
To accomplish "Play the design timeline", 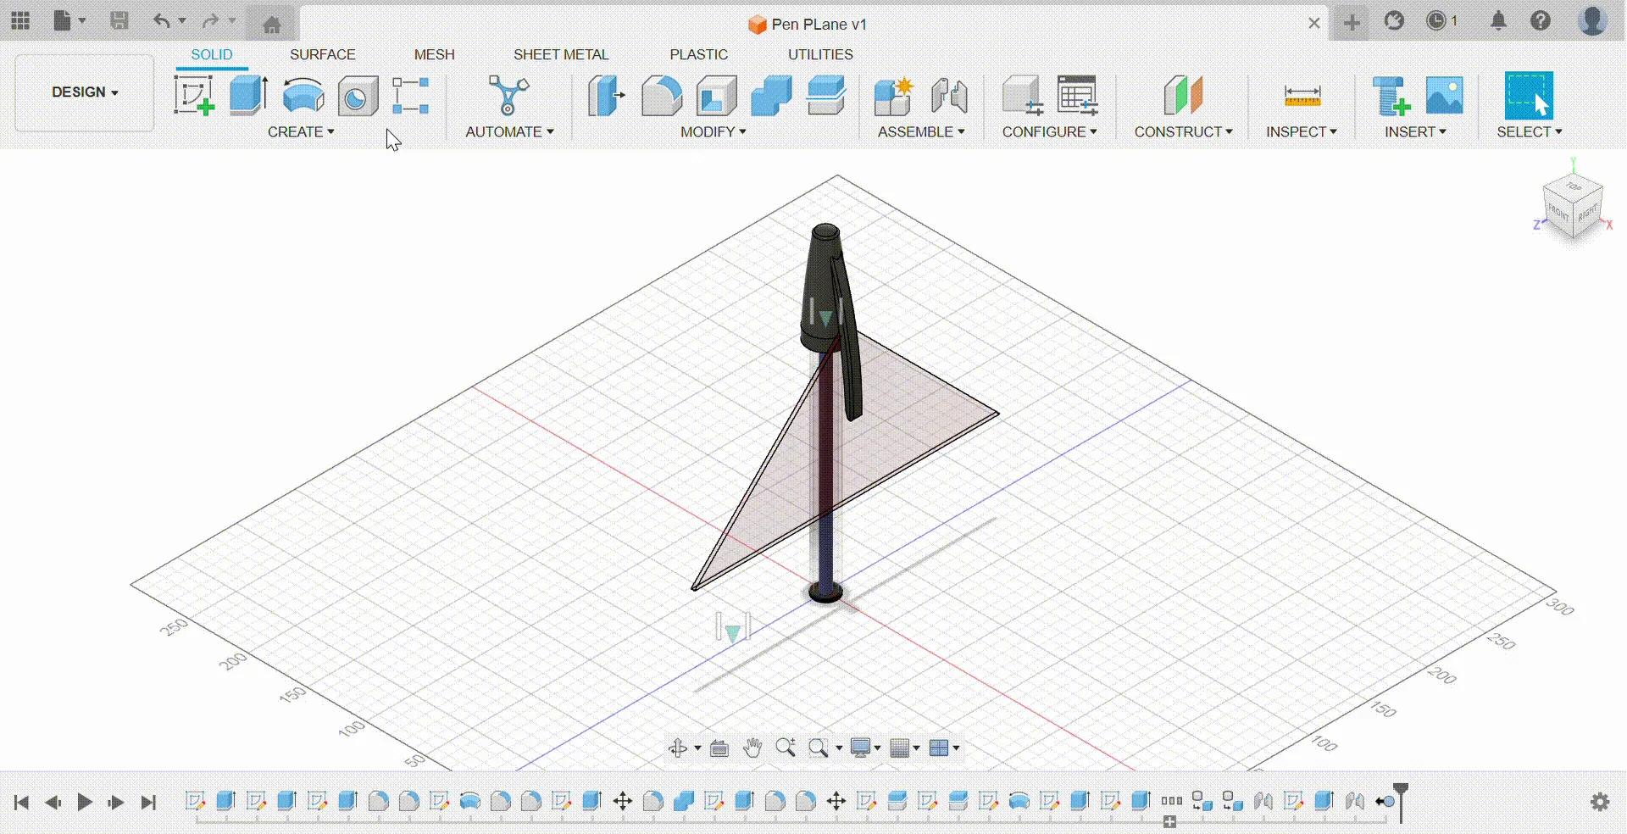I will click(84, 802).
